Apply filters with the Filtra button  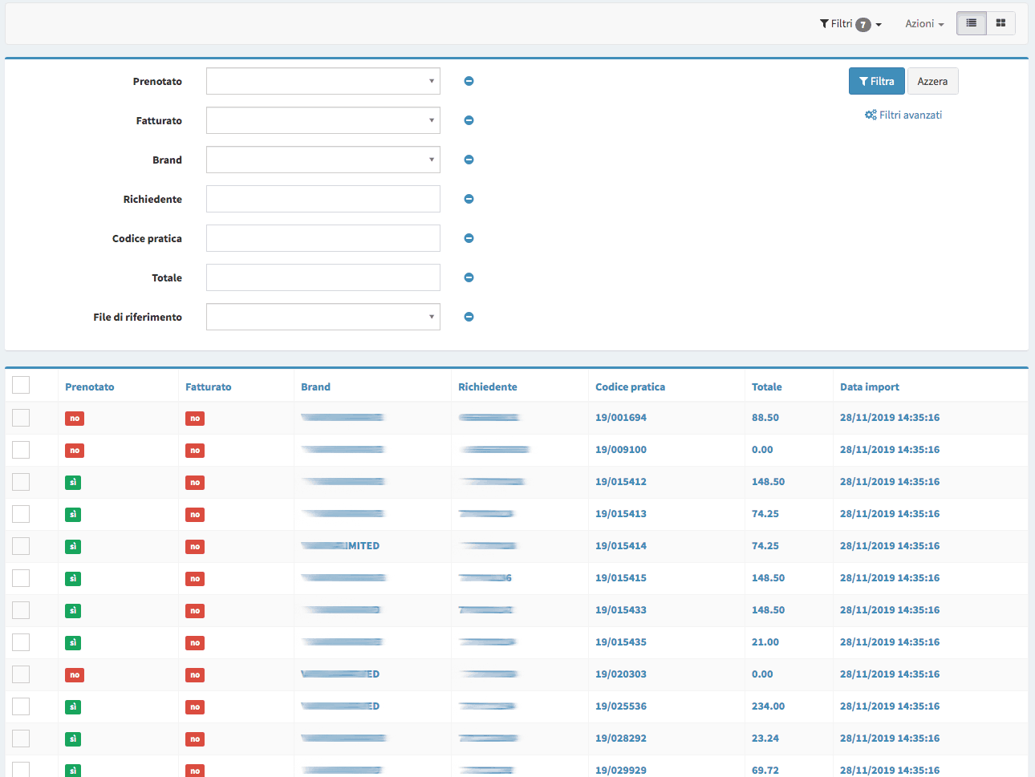pyautogui.click(x=877, y=81)
